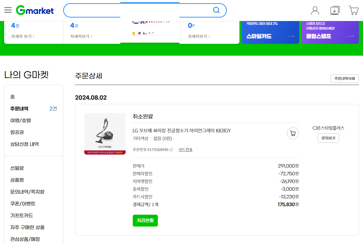Click 취소완료 status text
The image size is (363, 244).
pos(143,116)
